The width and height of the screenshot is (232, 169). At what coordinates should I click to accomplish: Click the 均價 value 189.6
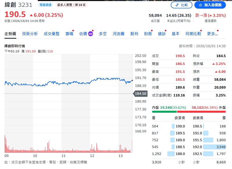[180, 87]
